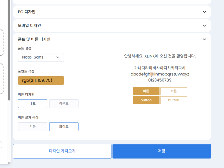
Task: Expand the PC 디자인 section
Action: point(111,12)
